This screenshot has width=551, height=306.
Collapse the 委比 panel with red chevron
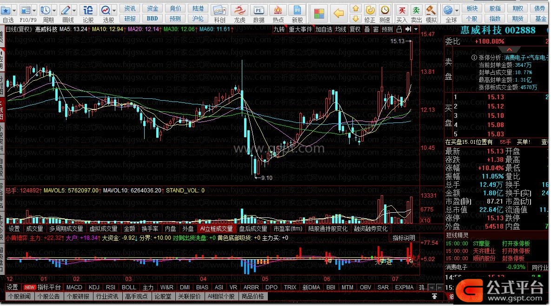(509, 50)
